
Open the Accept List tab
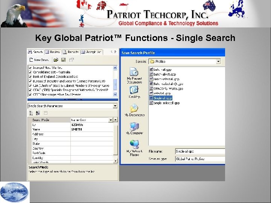(91, 52)
